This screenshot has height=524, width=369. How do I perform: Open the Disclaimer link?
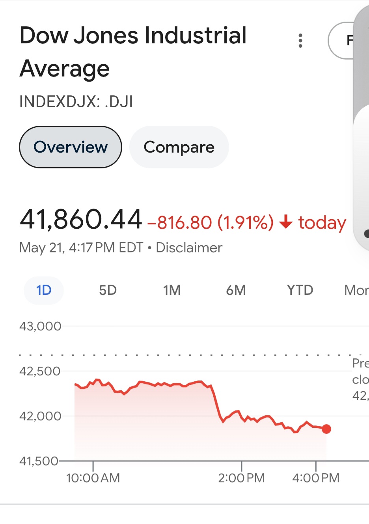pyautogui.click(x=189, y=248)
